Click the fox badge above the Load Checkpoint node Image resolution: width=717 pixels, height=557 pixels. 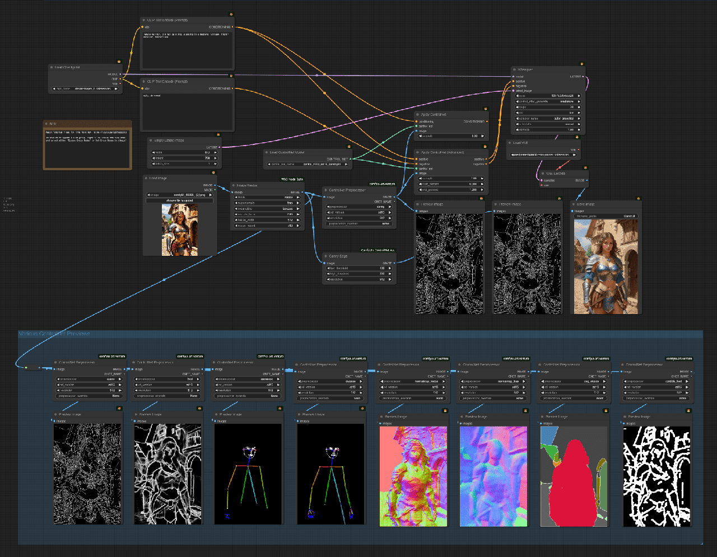pyautogui.click(x=119, y=62)
